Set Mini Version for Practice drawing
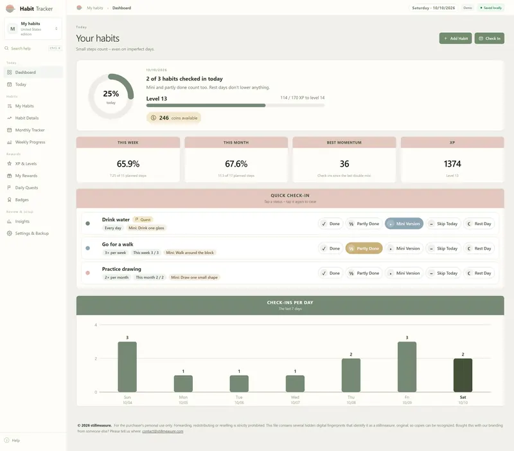Screen dimensions: 514x451 point(404,273)
